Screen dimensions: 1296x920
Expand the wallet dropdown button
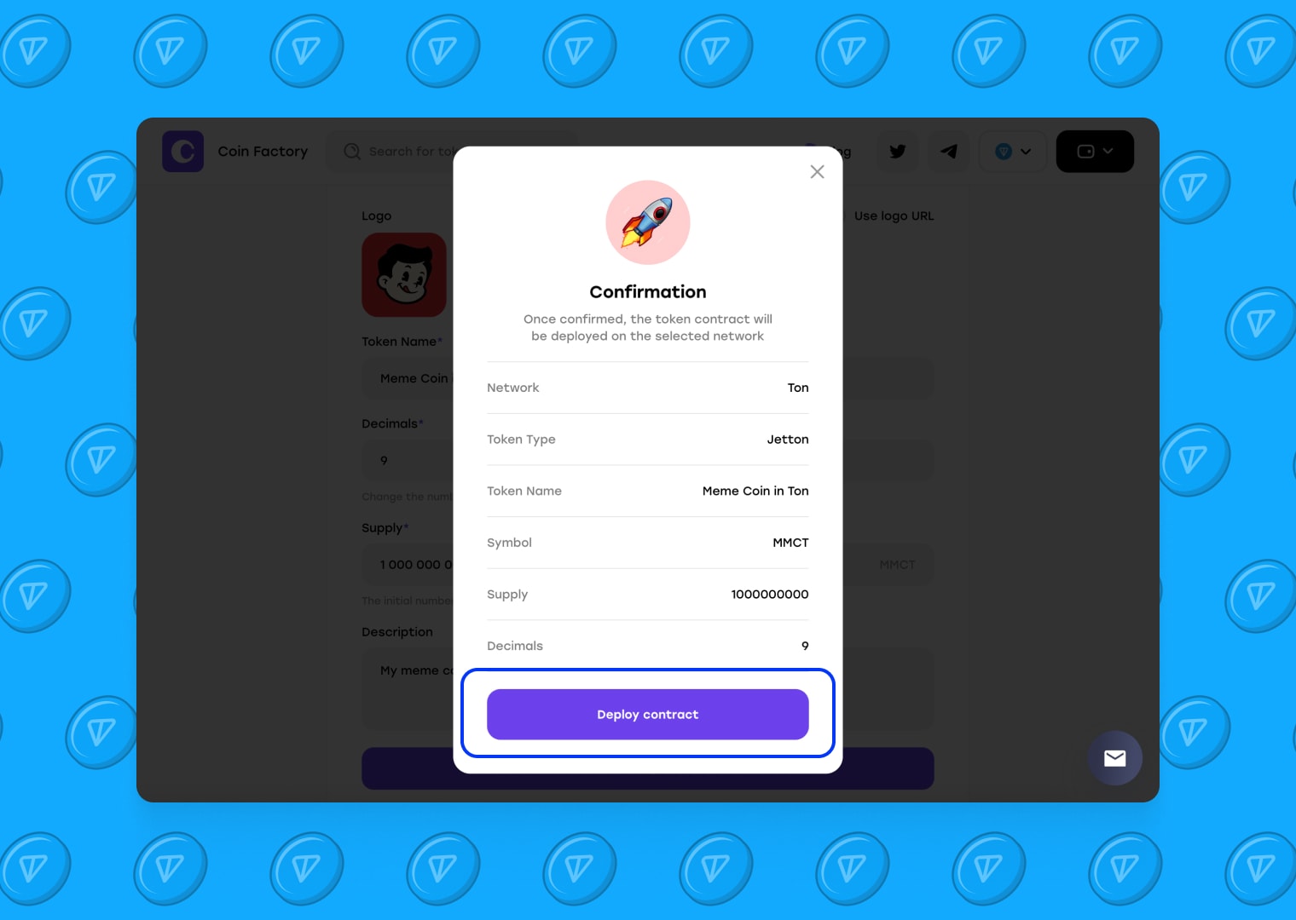(1095, 152)
